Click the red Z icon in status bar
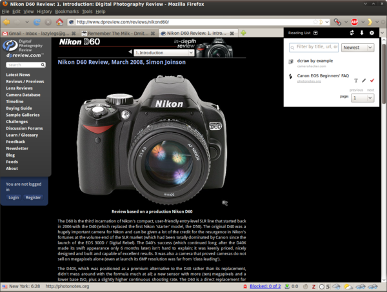 pos(313,287)
